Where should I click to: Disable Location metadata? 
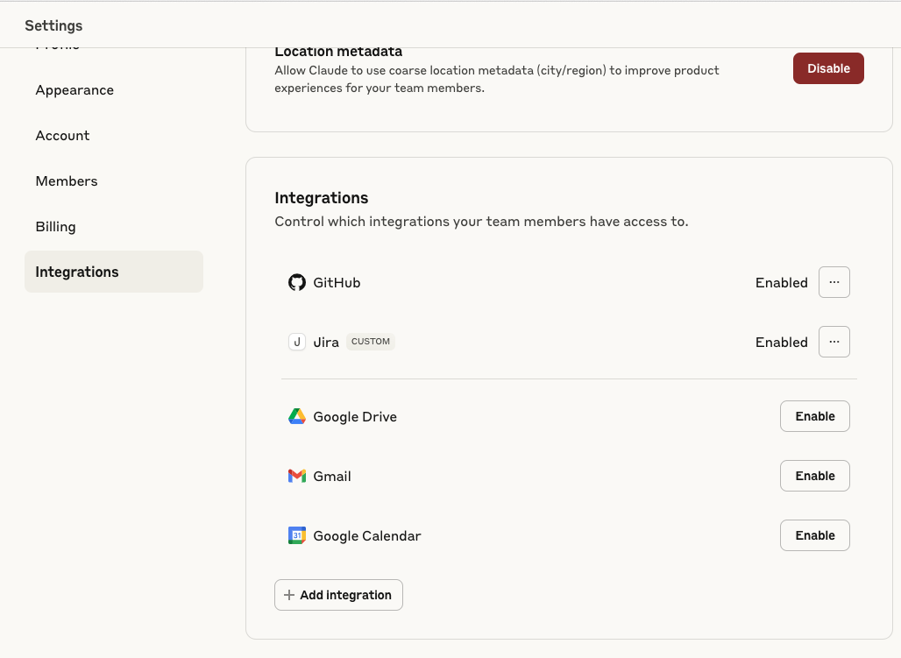[828, 68]
